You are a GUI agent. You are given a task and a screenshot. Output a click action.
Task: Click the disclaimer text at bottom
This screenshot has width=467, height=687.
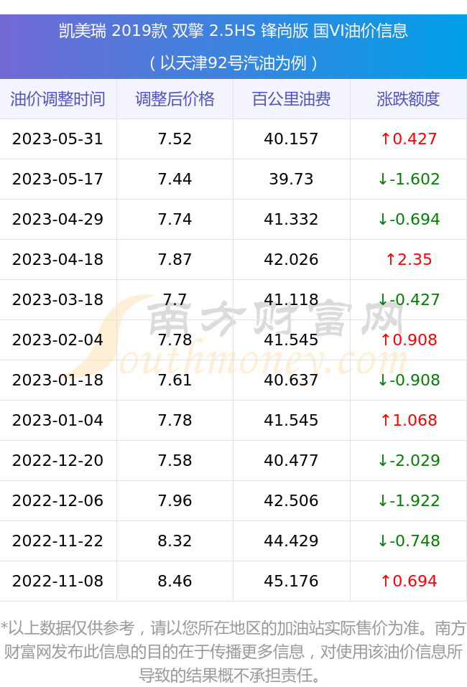pyautogui.click(x=233, y=652)
